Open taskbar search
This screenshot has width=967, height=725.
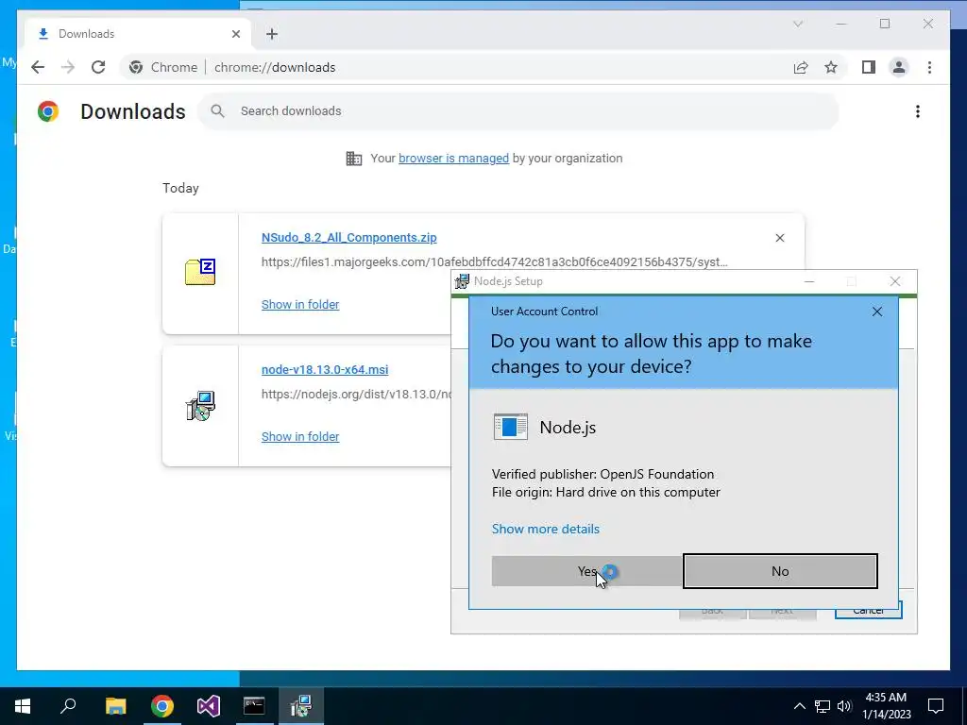tap(68, 706)
